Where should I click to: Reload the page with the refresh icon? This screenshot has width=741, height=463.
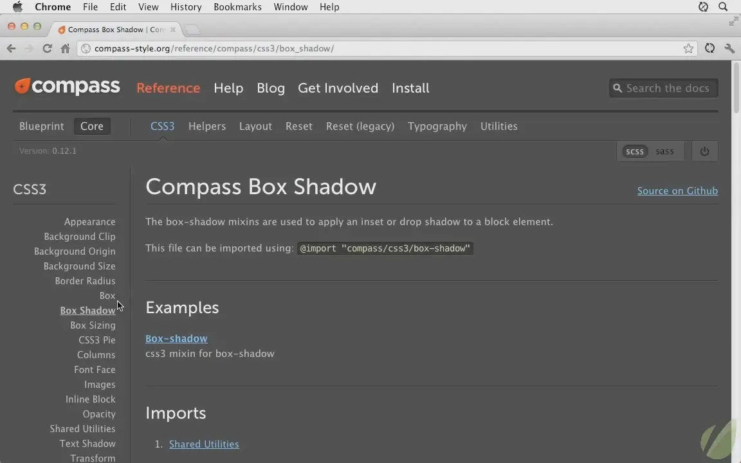47,49
